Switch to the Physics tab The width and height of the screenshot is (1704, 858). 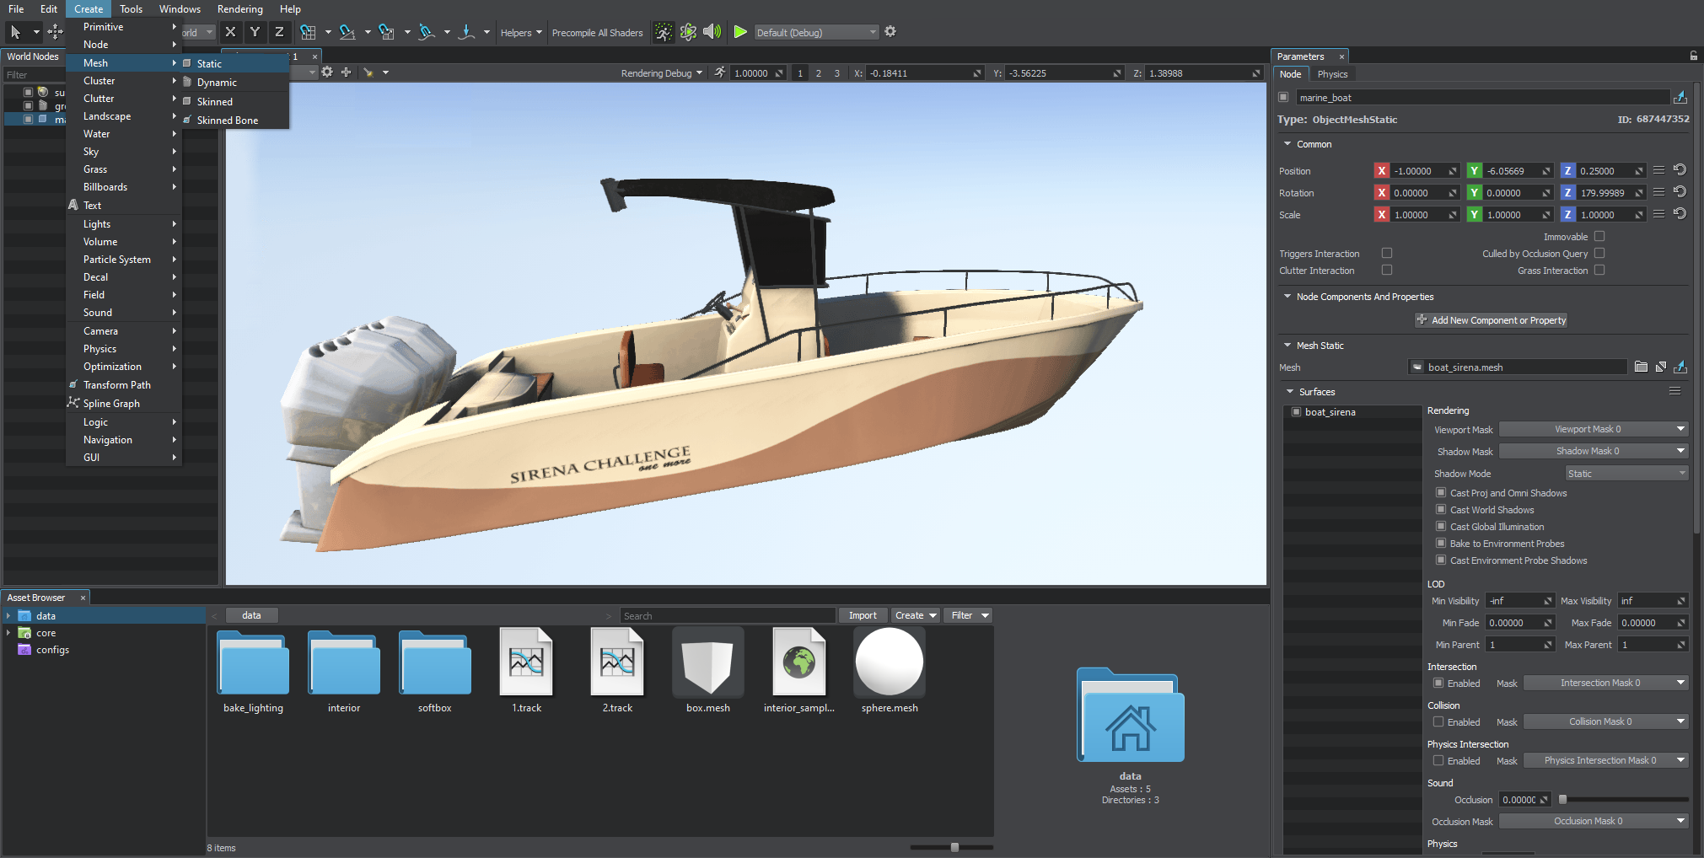pos(1332,74)
